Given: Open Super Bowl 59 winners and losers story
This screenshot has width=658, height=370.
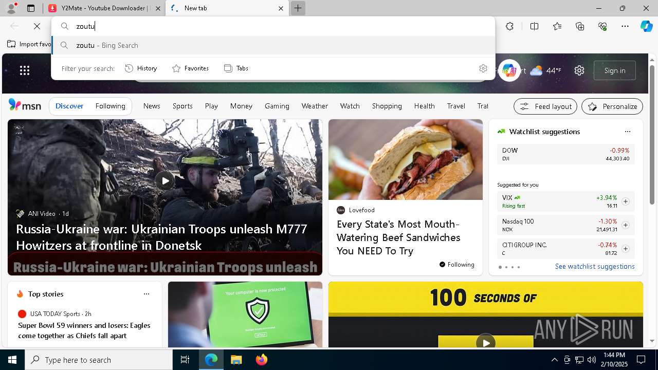Looking at the screenshot, I should (x=84, y=330).
